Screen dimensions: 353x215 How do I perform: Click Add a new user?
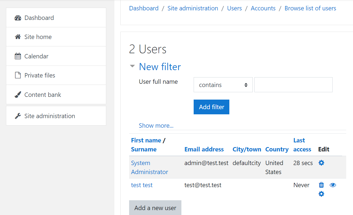tap(155, 208)
